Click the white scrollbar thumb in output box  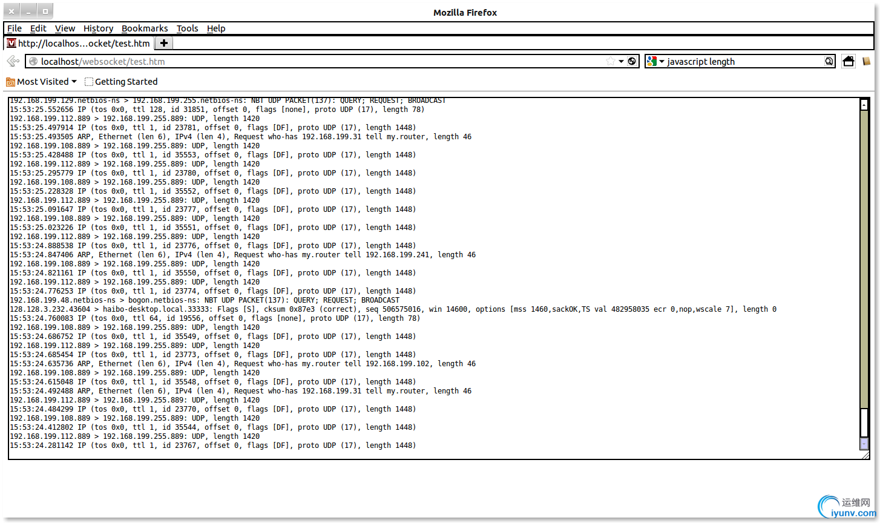[x=864, y=423]
